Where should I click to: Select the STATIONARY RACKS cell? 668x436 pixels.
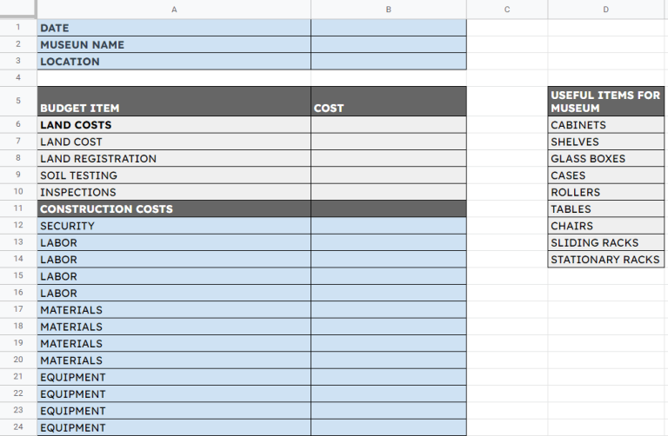(x=605, y=259)
